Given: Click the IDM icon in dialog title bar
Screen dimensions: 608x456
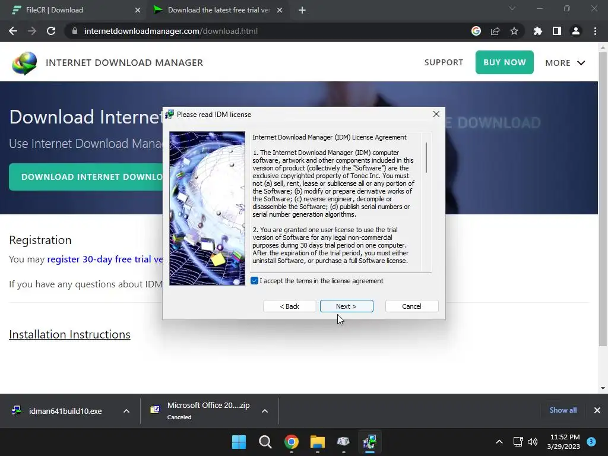Looking at the screenshot, I should pyautogui.click(x=169, y=114).
